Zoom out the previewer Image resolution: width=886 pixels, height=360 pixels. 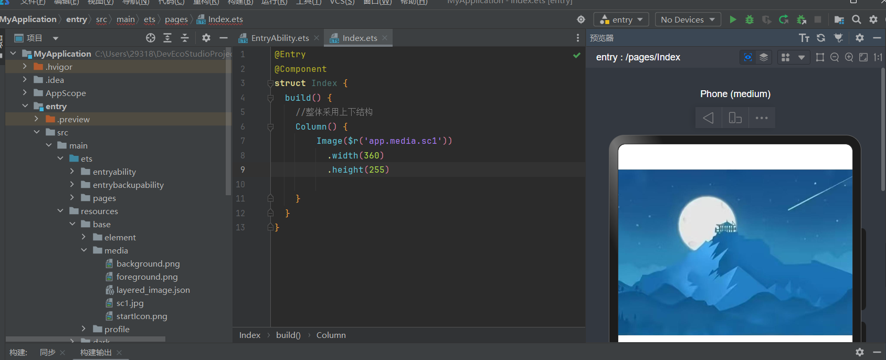(x=835, y=57)
